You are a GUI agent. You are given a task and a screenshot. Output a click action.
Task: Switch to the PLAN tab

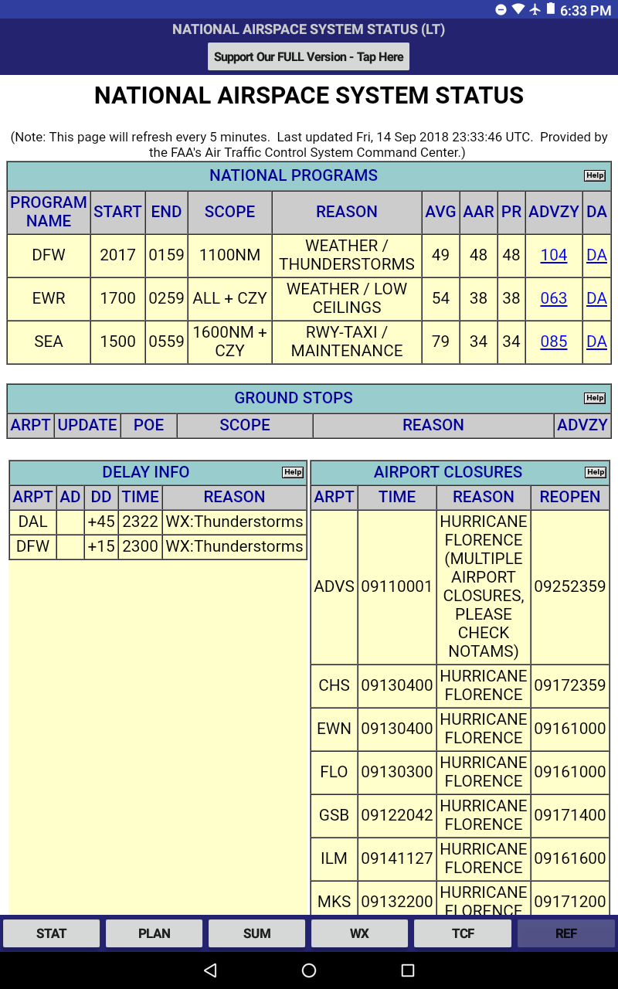pyautogui.click(x=154, y=933)
